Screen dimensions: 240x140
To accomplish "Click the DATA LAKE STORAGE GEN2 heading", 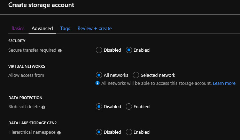I will click(32, 123).
